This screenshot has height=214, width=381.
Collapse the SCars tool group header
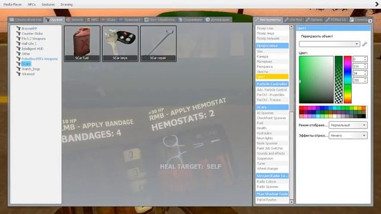[x=272, y=107]
